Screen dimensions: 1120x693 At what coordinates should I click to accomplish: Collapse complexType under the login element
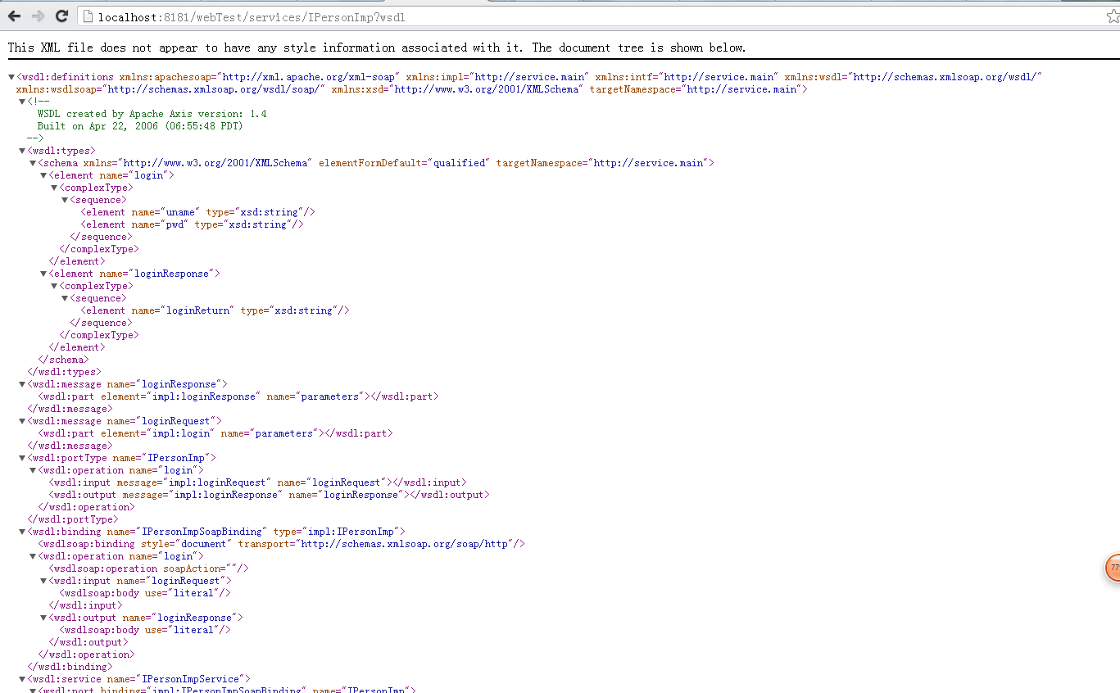pos(54,188)
